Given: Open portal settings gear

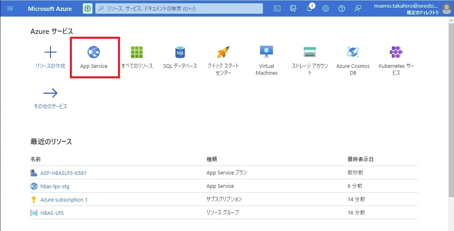Looking at the screenshot, I should tap(326, 8).
